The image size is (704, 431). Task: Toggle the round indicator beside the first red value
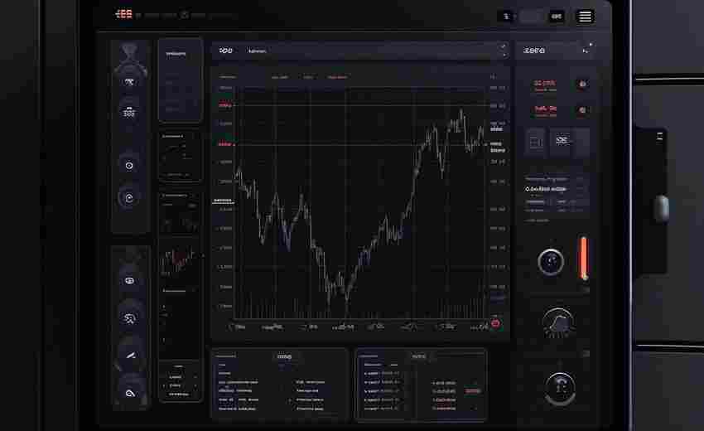pyautogui.click(x=582, y=84)
